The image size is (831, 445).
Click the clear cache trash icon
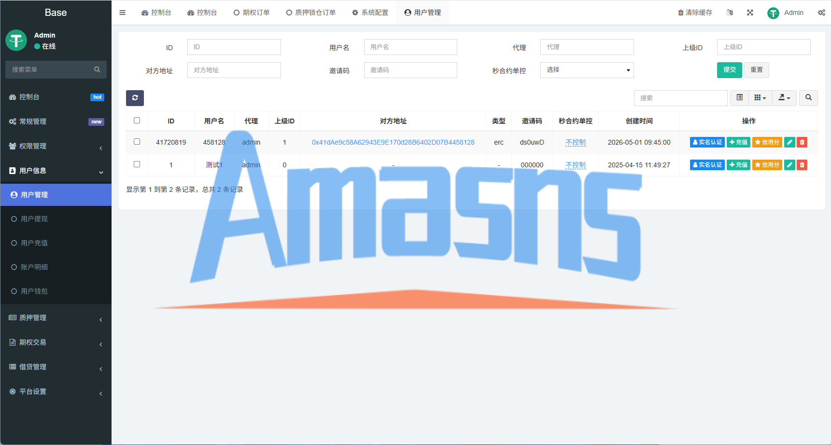pyautogui.click(x=680, y=13)
